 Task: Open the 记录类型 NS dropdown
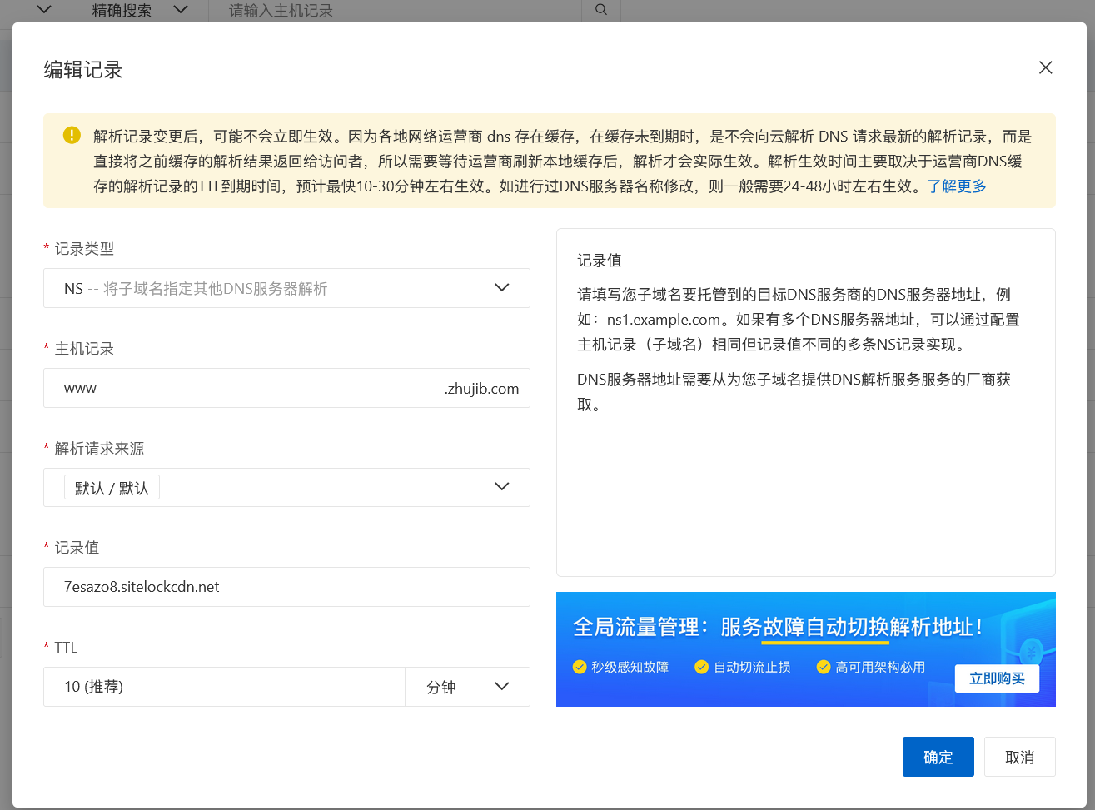pyautogui.click(x=286, y=288)
